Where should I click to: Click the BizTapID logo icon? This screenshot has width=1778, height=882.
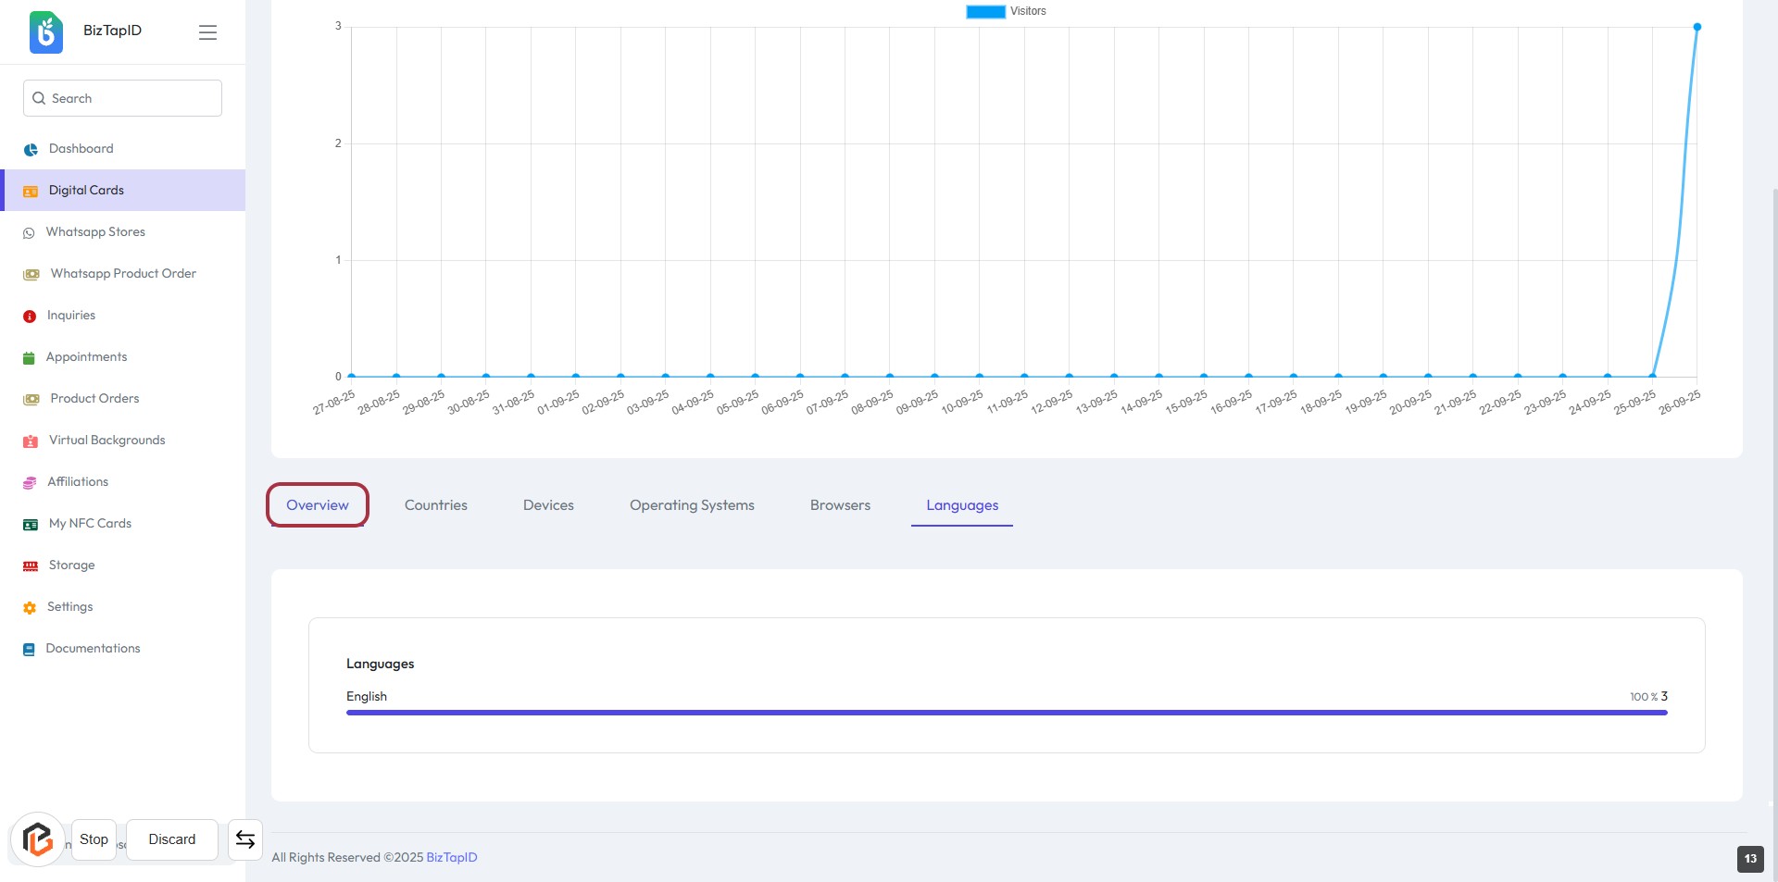point(46,32)
